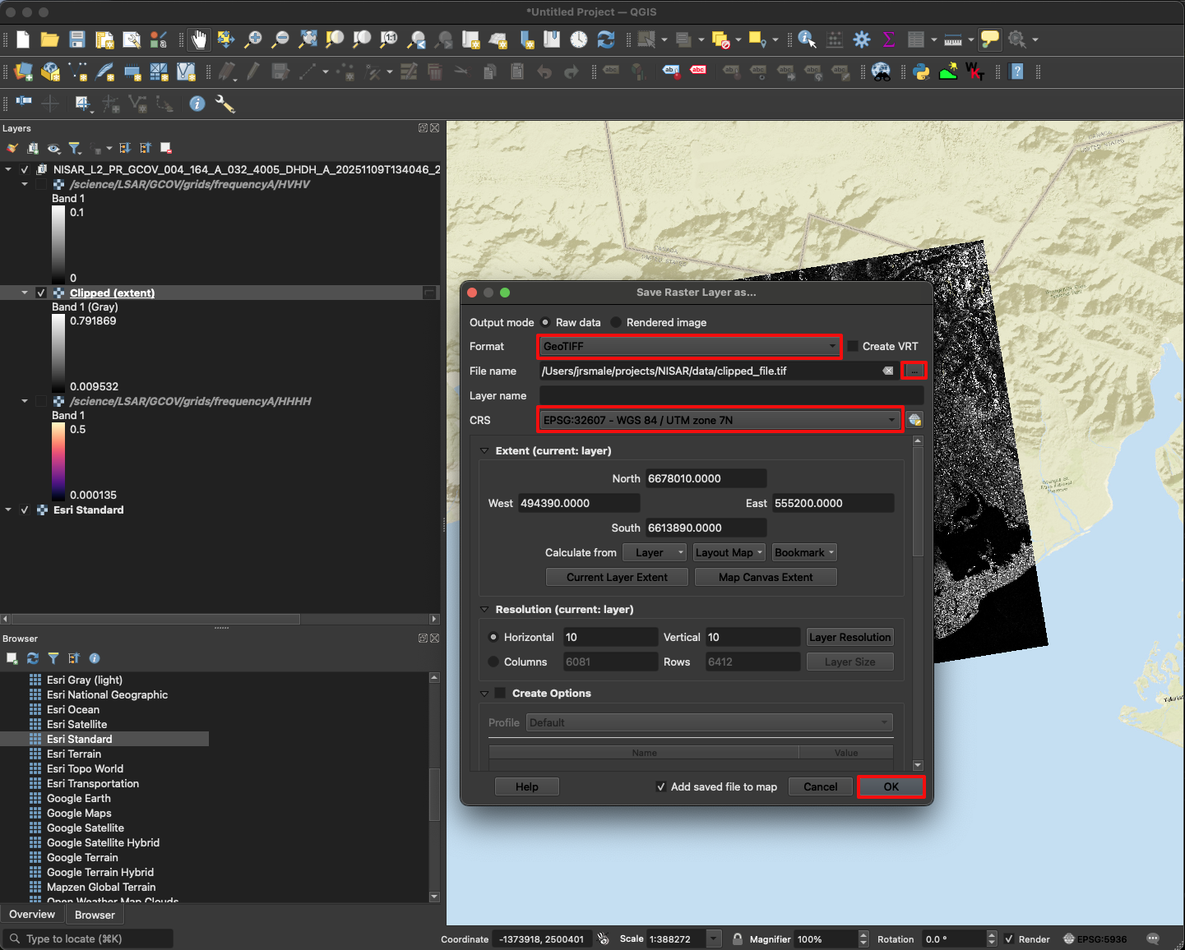
Task: Switch to the Browser tab
Action: point(95,915)
